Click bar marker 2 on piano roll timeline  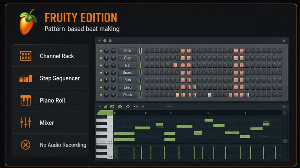(x=171, y=113)
